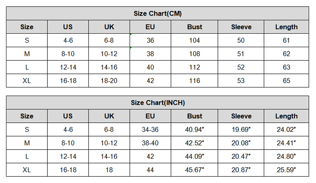This screenshot has height=183, width=316.
Task: Select the 112 bust value for size L
Action: (x=194, y=67)
